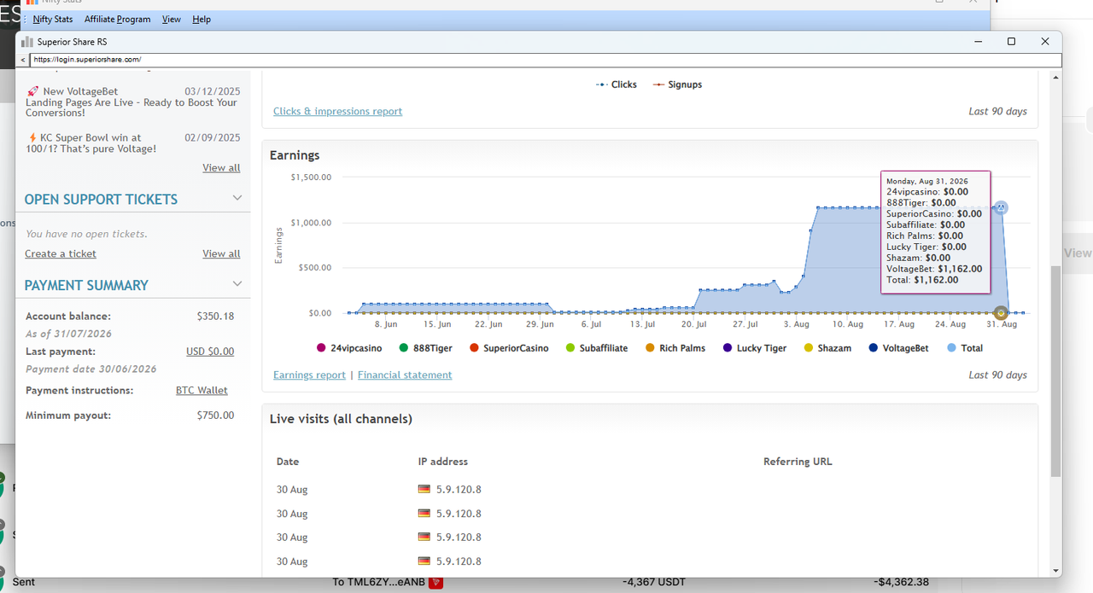This screenshot has width=1093, height=593.
Task: Toggle the Clicks series in the upper chart legend
Action: (617, 84)
